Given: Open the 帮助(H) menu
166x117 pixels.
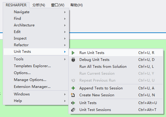Looking at the screenshot, I should [76, 5].
